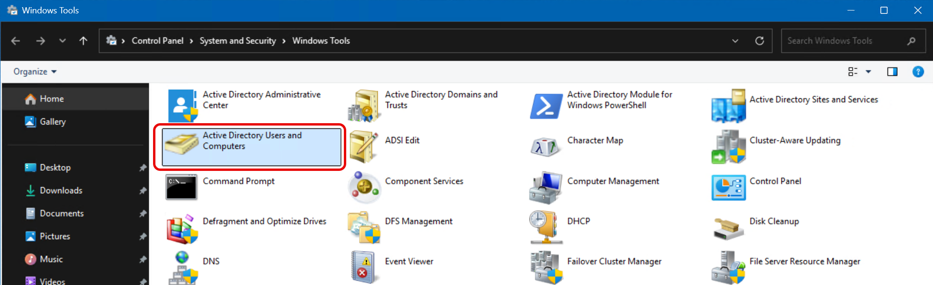The height and width of the screenshot is (285, 933).
Task: Click the Windows Tools breadcrumb
Action: click(x=321, y=41)
